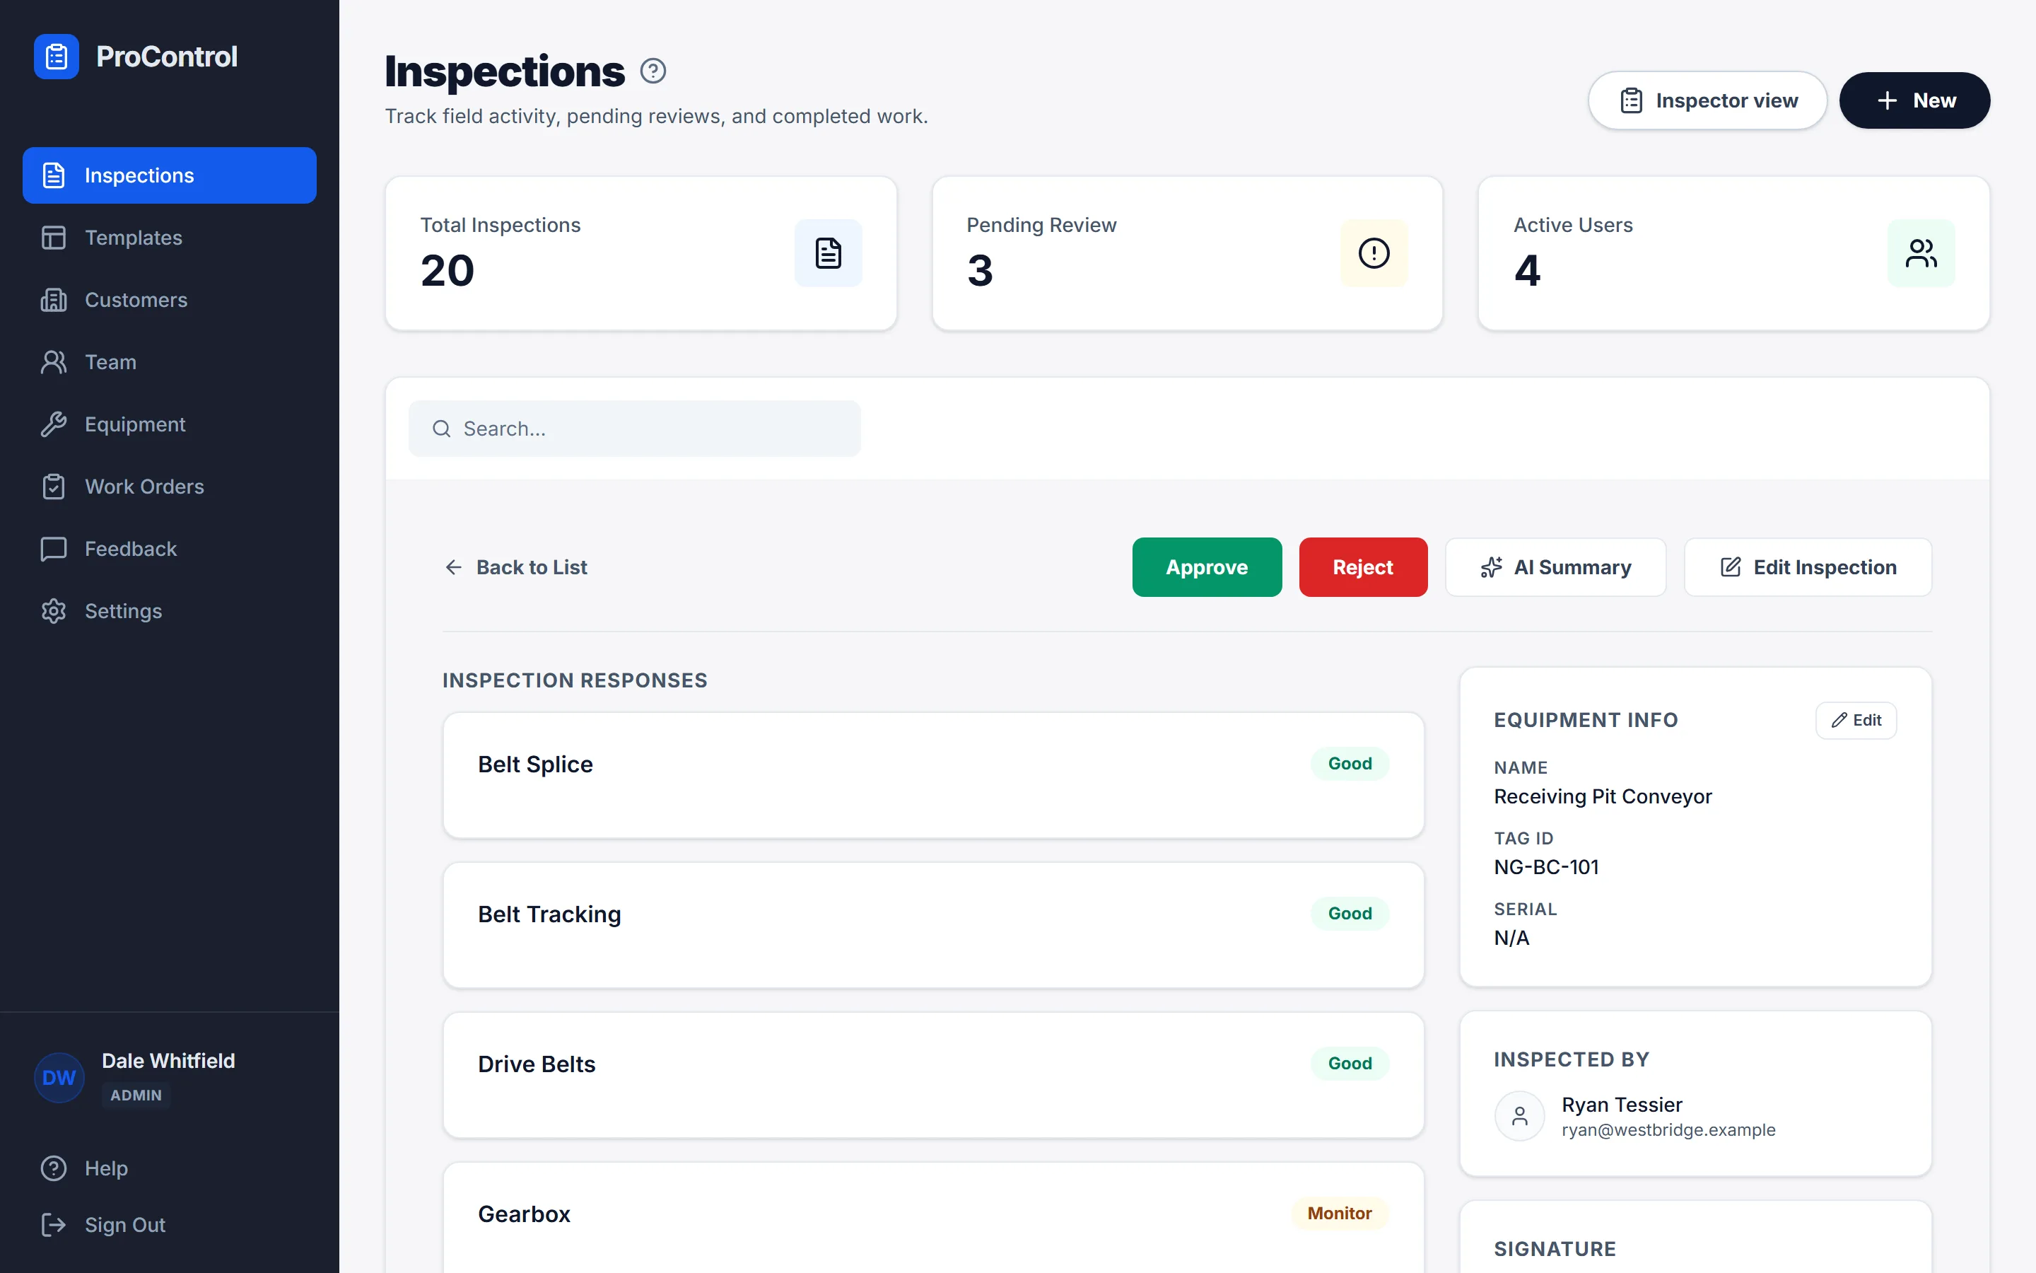Select the Belt Splice response card
This screenshot has width=2036, height=1273.
coord(933,775)
